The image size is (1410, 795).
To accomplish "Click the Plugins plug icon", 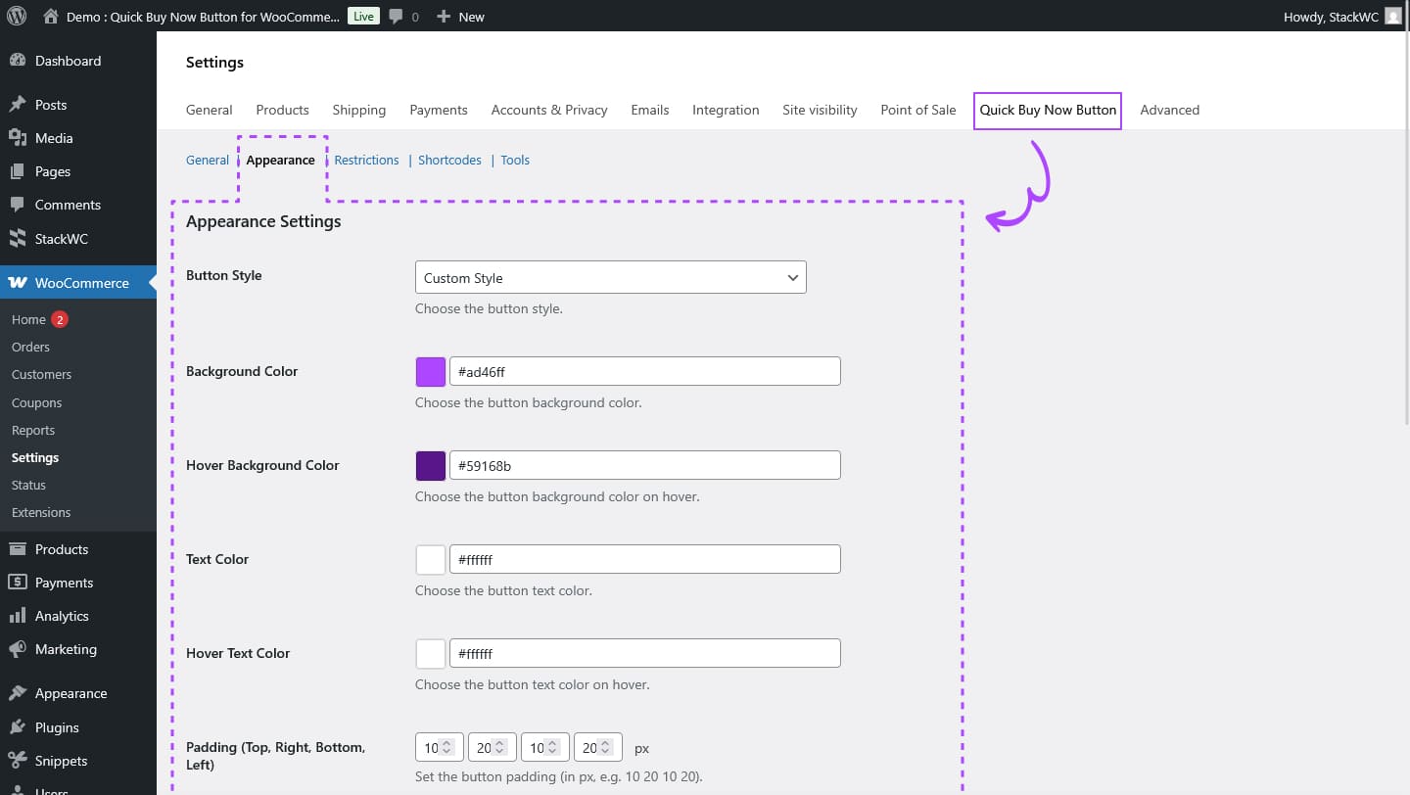I will pyautogui.click(x=18, y=727).
